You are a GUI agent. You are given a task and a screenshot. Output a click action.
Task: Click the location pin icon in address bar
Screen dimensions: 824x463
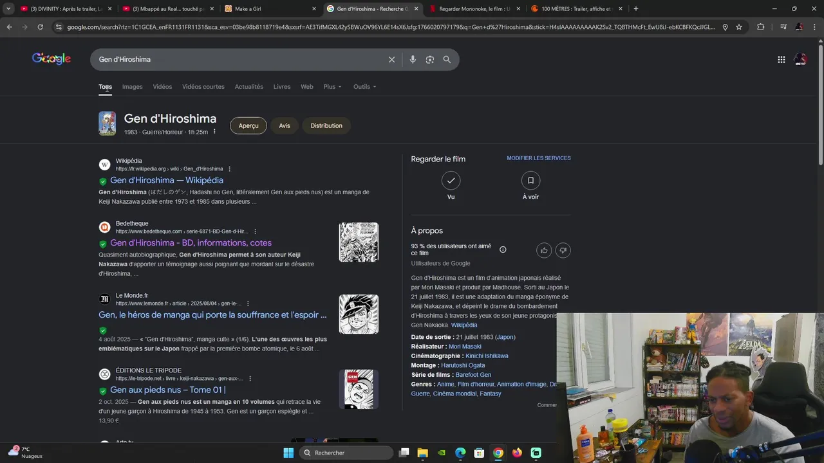[x=725, y=27]
